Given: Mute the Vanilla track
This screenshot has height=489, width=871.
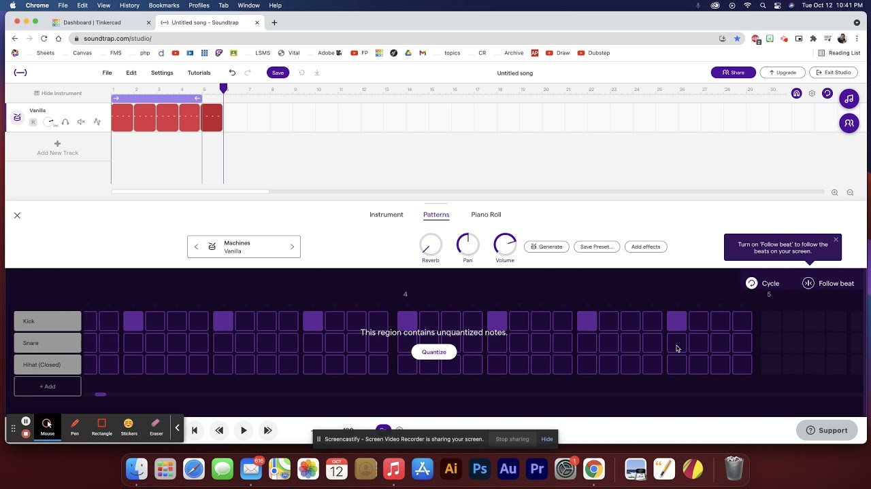Looking at the screenshot, I should 81,122.
